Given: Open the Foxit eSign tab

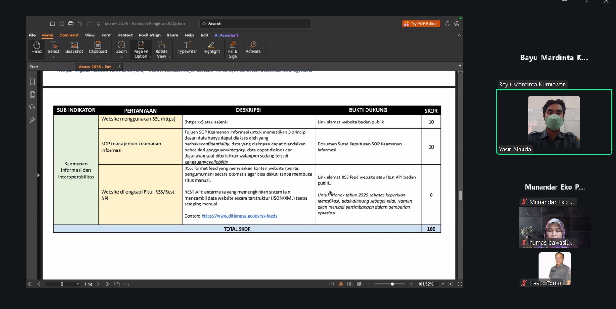Looking at the screenshot, I should tap(149, 35).
